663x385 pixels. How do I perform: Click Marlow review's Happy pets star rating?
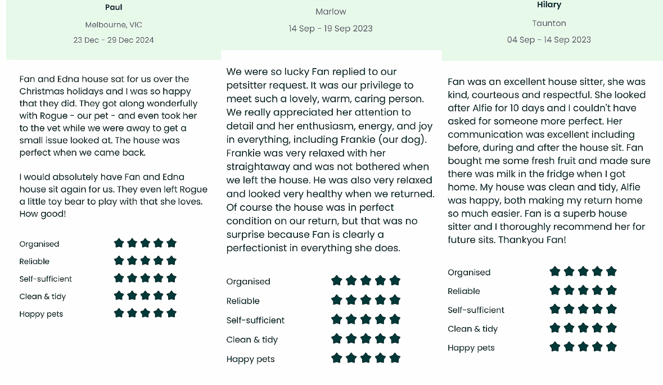[x=366, y=358]
